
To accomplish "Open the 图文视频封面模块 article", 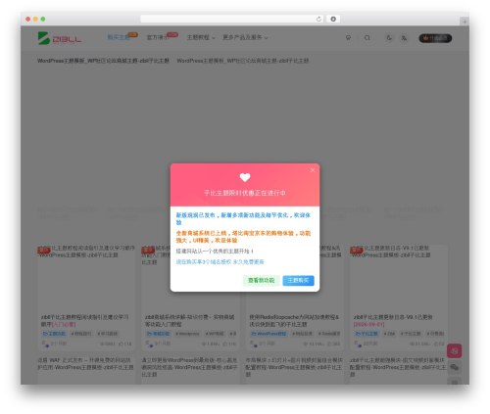I will [x=398, y=367].
